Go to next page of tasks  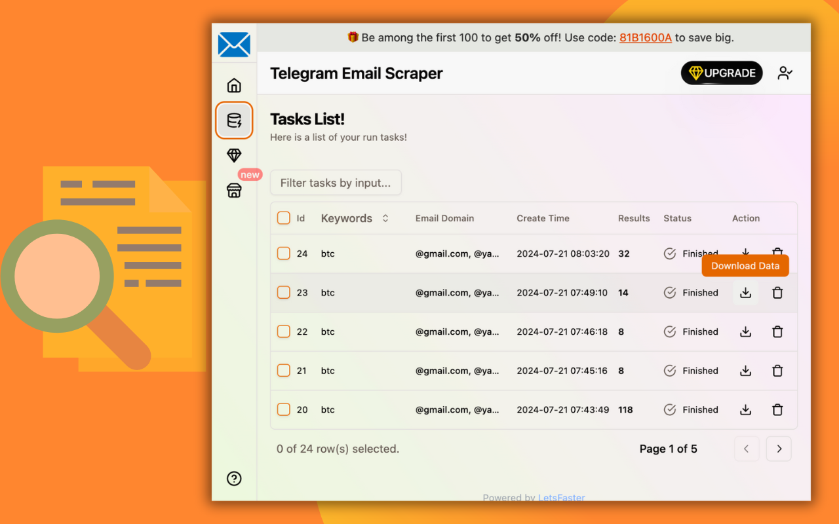pyautogui.click(x=779, y=449)
